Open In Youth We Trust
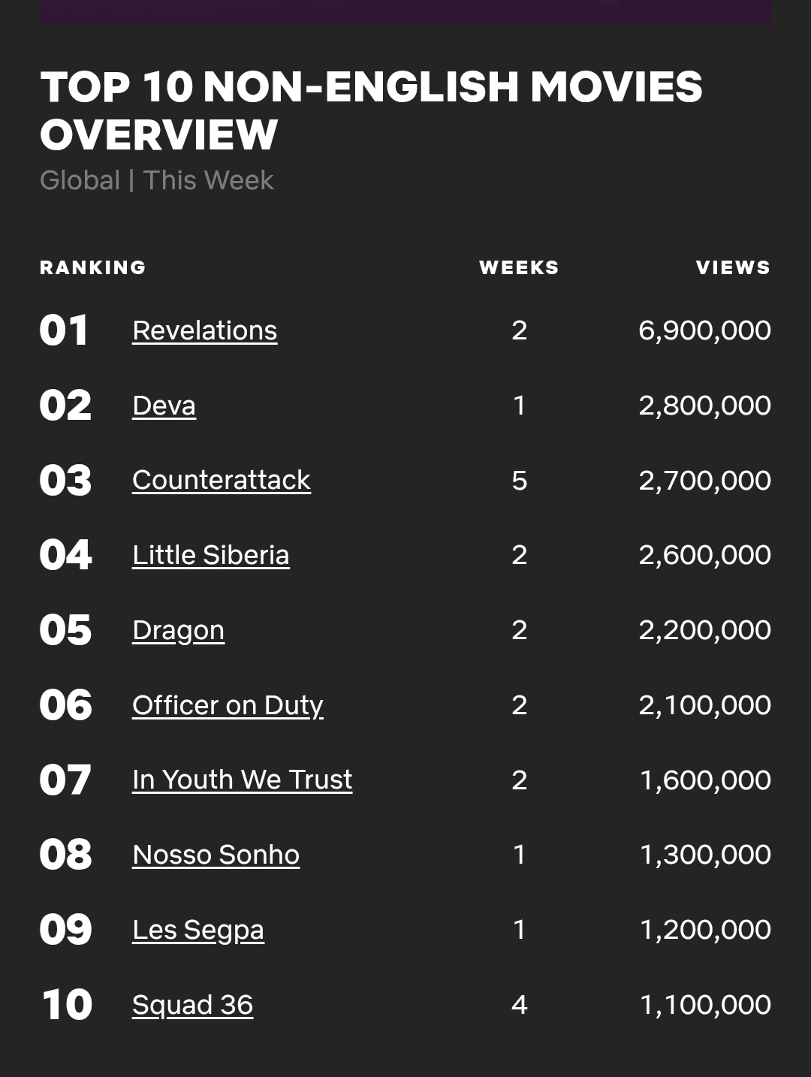The image size is (811, 1077). pos(242,780)
